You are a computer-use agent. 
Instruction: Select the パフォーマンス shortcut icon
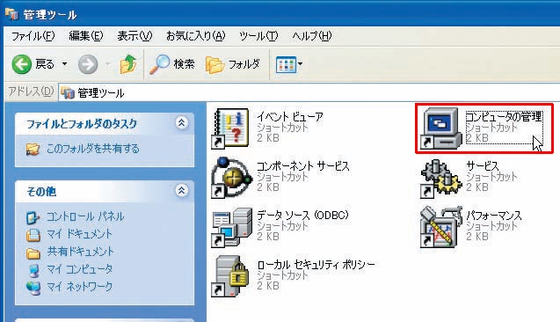pos(441,227)
